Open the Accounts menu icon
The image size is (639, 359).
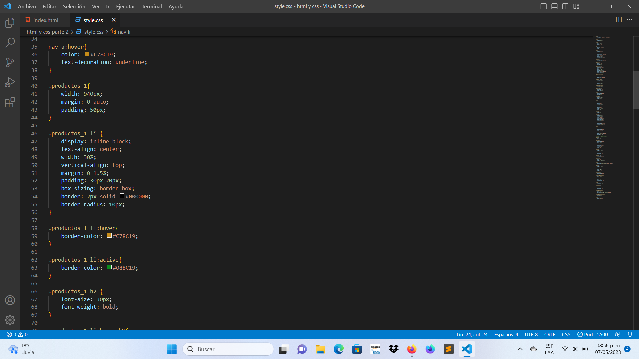click(x=10, y=300)
